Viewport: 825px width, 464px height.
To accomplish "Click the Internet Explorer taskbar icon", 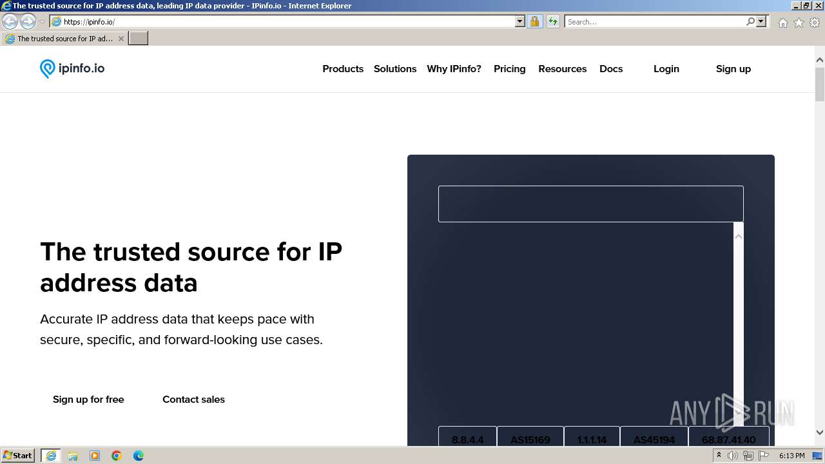I will tap(51, 456).
